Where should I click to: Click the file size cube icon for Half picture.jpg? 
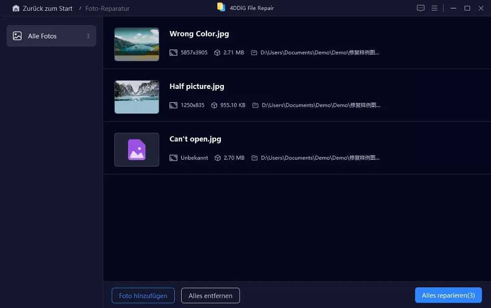coord(214,105)
